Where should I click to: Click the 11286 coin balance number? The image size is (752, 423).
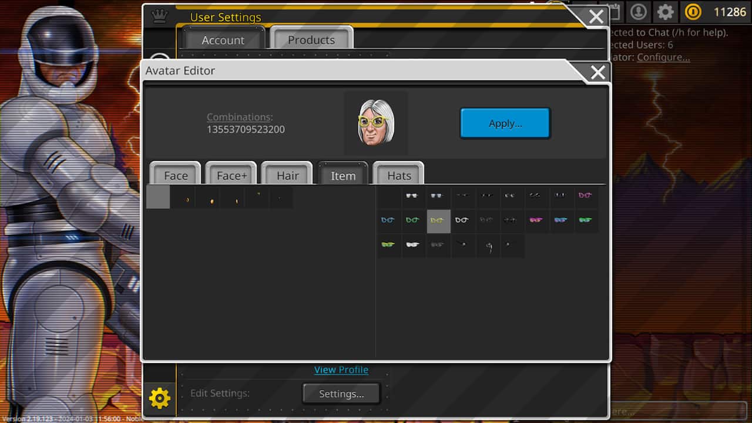point(730,12)
